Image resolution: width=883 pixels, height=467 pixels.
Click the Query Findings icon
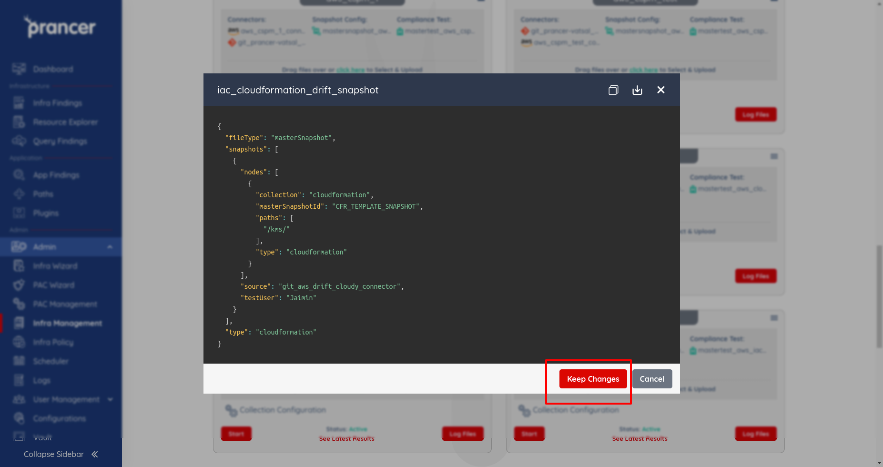[19, 141]
